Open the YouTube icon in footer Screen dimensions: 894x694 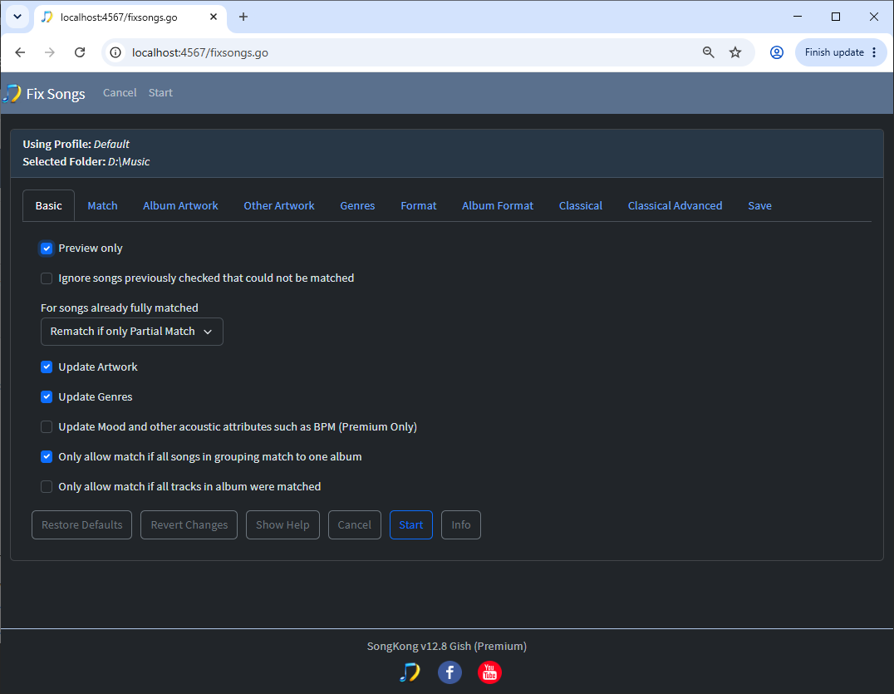click(489, 672)
